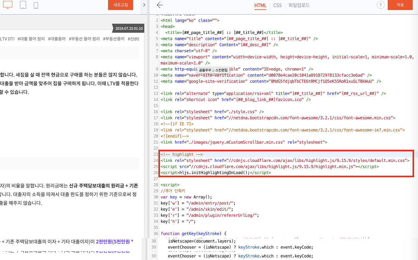Click the 새로고침 refresh button

121,5
